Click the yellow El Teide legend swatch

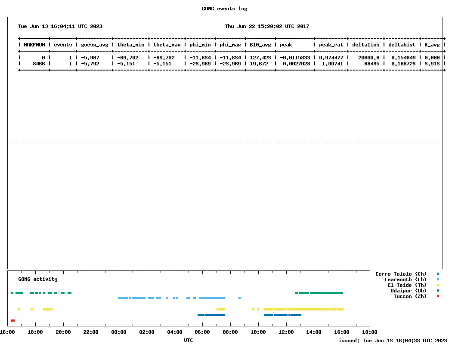438,285
